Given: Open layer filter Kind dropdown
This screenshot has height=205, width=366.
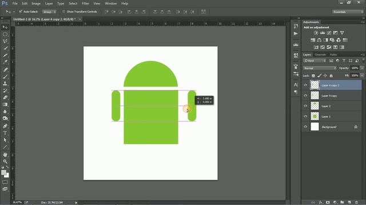Looking at the screenshot, I should pyautogui.click(x=315, y=61).
